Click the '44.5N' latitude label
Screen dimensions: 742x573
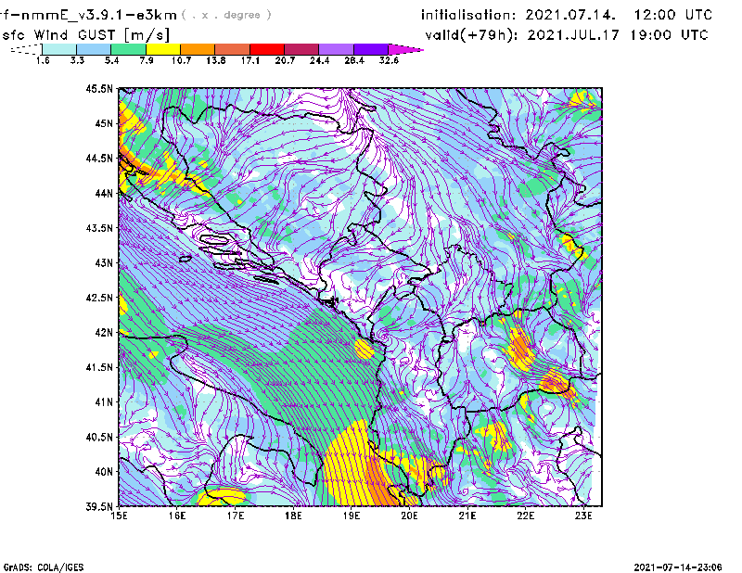[x=99, y=158]
